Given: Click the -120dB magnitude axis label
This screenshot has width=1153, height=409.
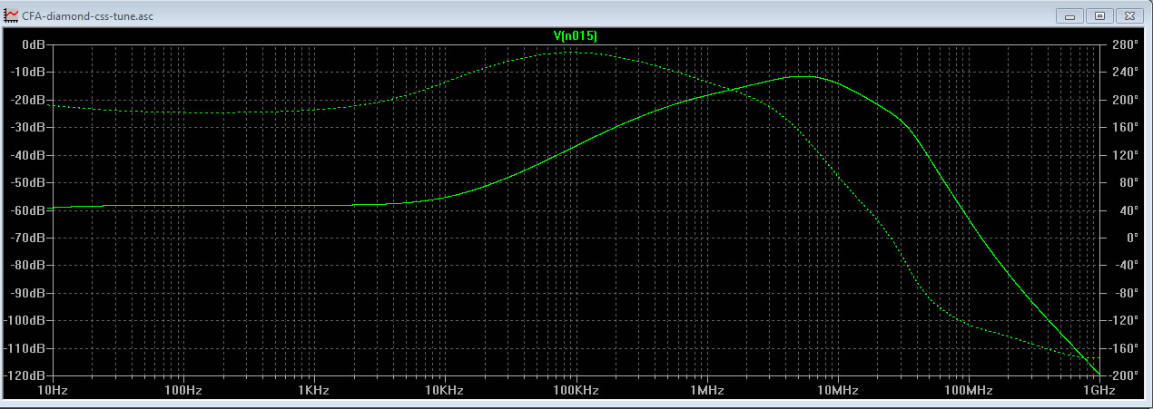Looking at the screenshot, I should click(25, 375).
